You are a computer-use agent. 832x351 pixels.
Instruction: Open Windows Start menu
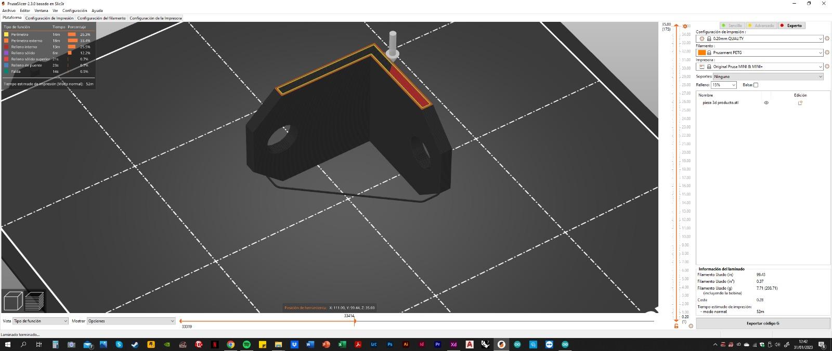coord(8,344)
